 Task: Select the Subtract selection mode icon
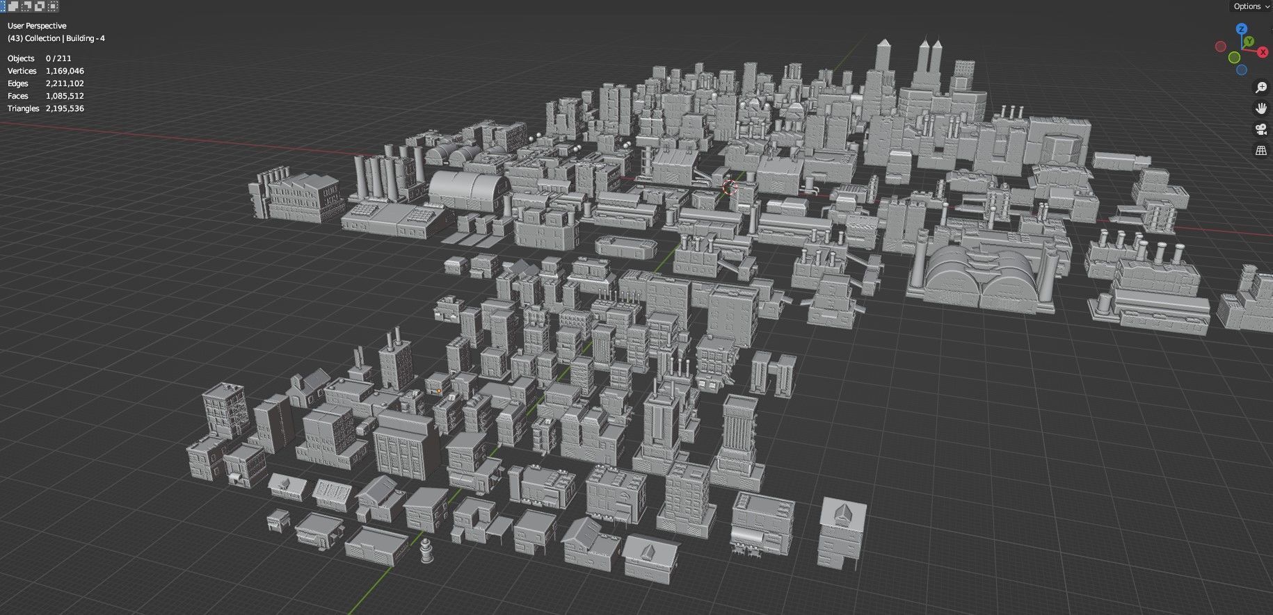[26, 6]
